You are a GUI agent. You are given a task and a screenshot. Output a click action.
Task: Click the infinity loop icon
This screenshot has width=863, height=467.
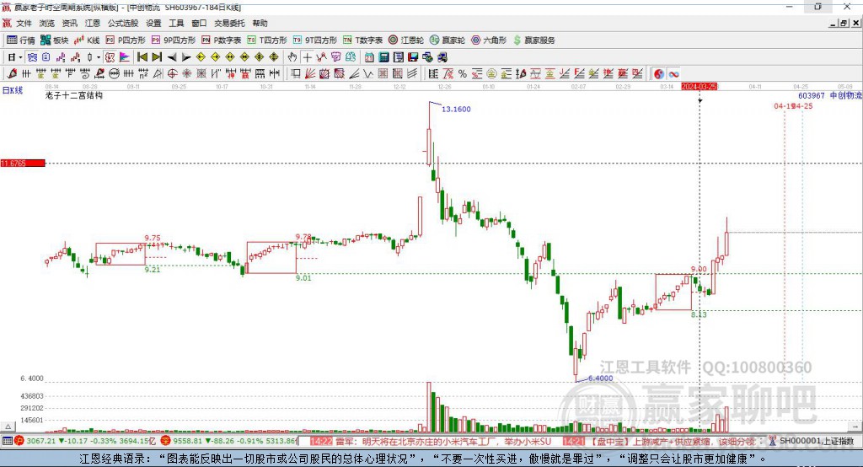[673, 74]
